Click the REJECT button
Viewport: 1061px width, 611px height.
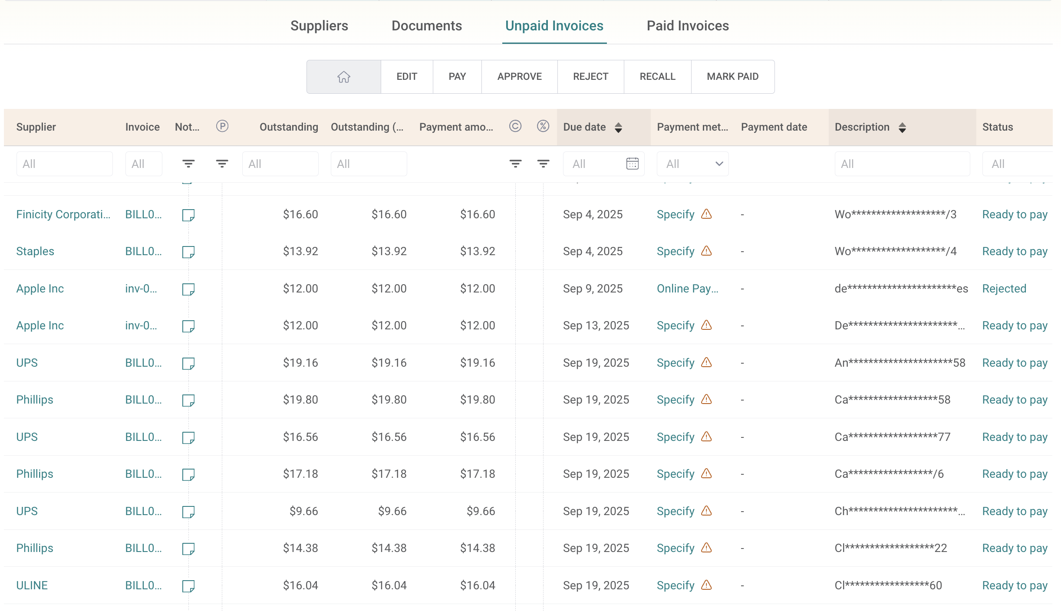pyautogui.click(x=591, y=77)
